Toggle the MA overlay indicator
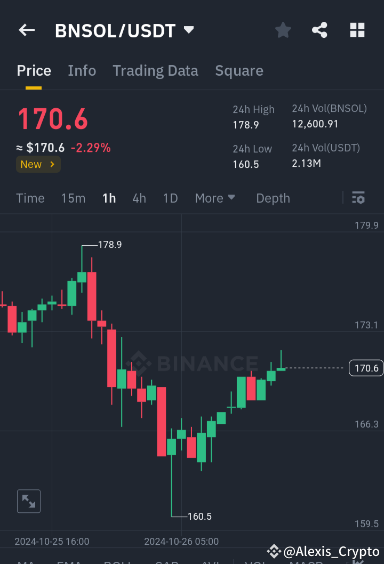This screenshot has width=384, height=564. coord(25,561)
